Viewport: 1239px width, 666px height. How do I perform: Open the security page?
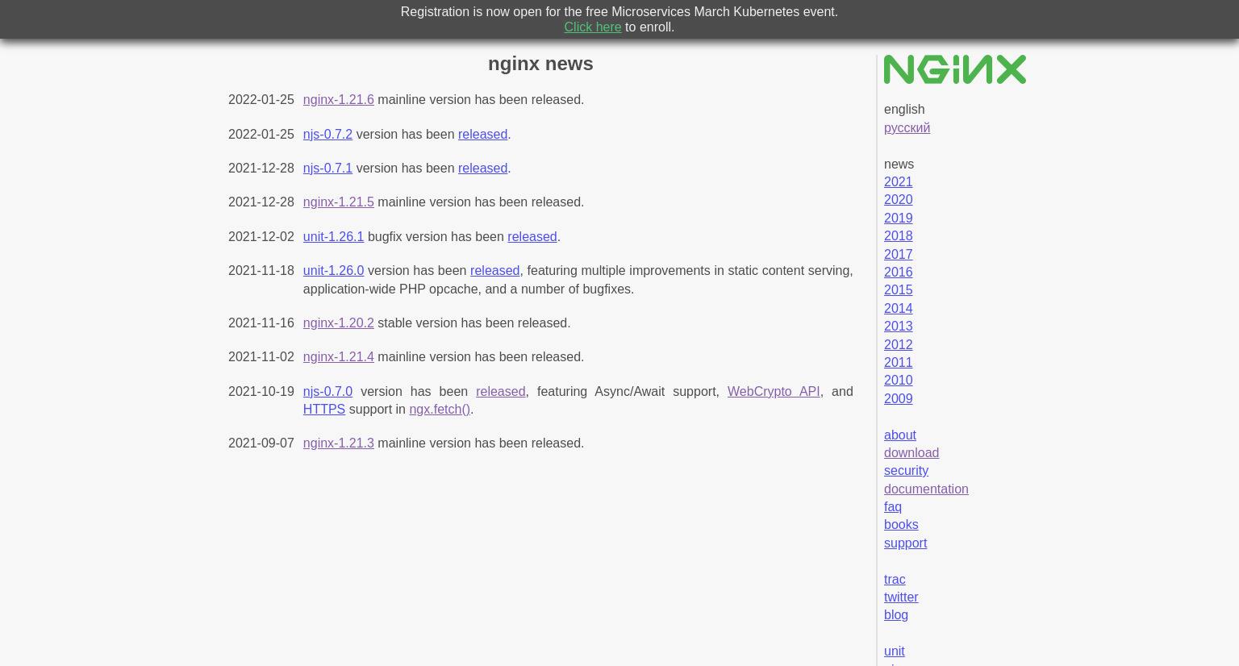coord(906,470)
